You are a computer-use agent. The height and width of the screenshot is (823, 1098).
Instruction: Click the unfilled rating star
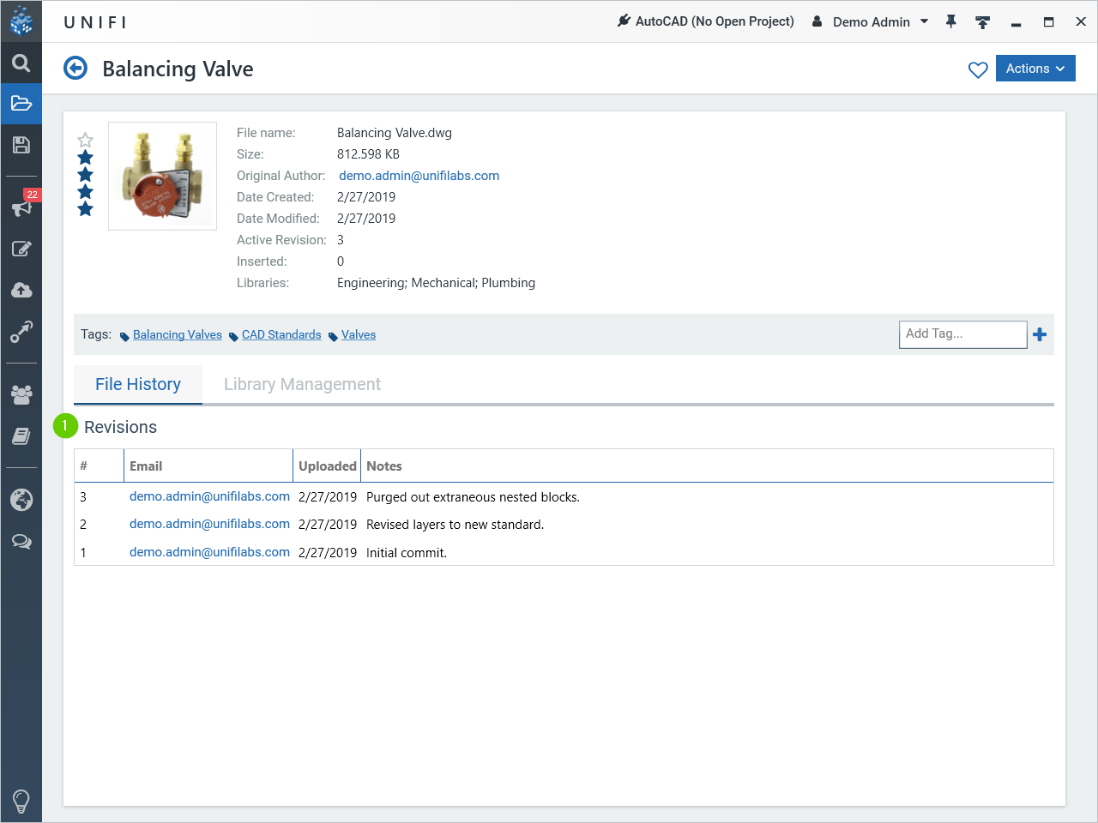[x=85, y=140]
